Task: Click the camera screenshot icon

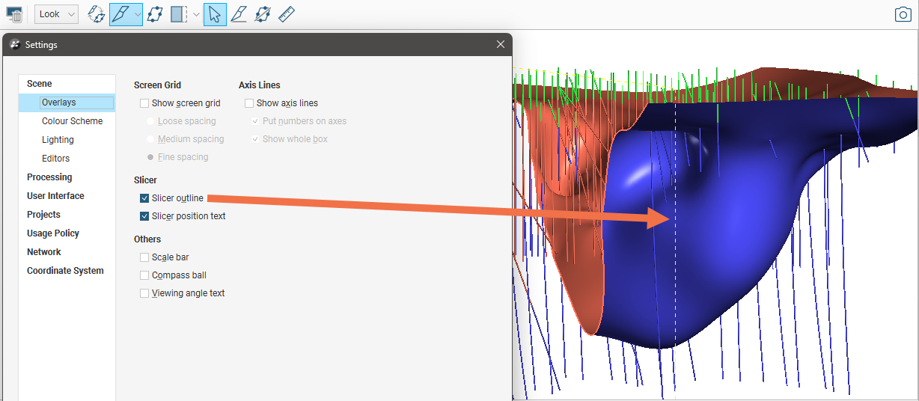Action: click(903, 14)
